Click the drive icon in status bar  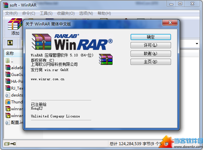[x=7, y=144]
